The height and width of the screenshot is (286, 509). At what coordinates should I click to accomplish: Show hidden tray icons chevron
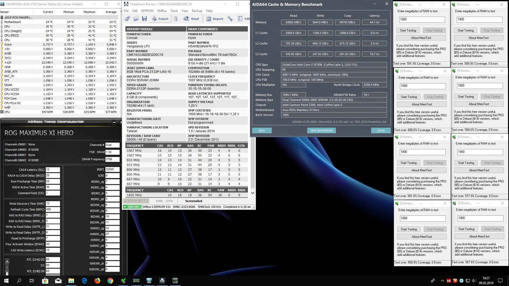[442, 281]
